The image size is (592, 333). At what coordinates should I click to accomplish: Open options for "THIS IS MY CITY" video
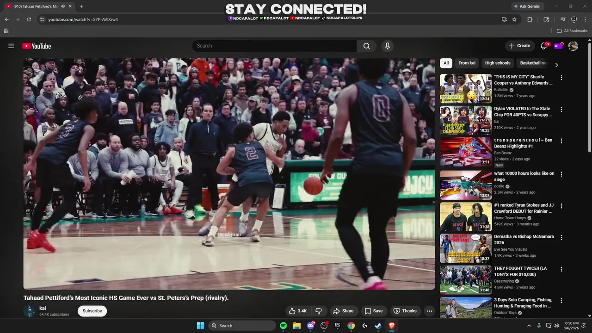[x=561, y=78]
